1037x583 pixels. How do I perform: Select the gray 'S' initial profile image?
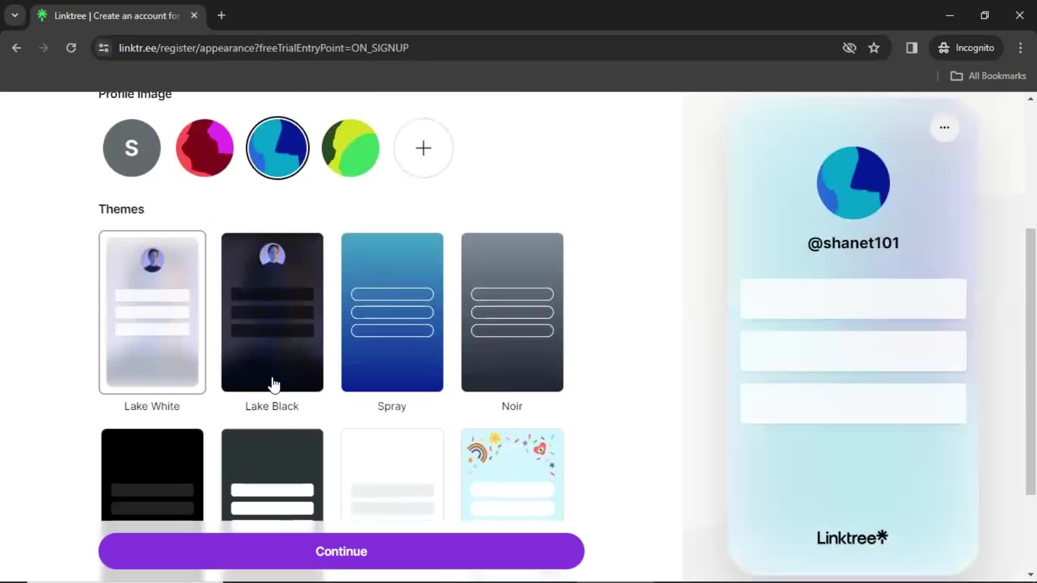coord(132,148)
